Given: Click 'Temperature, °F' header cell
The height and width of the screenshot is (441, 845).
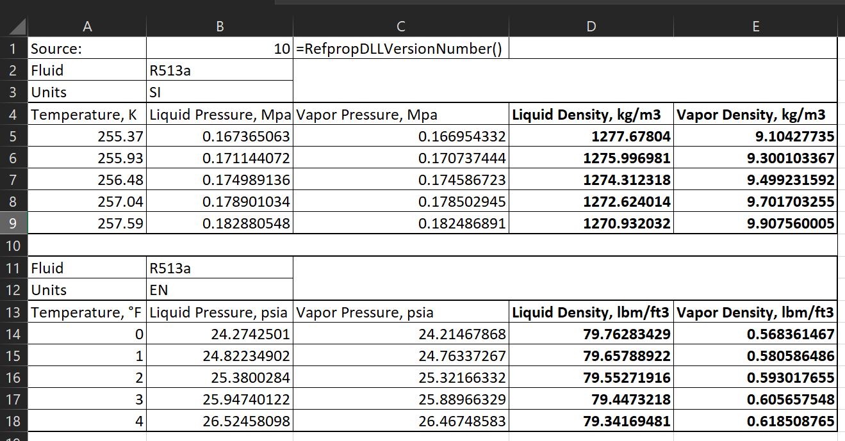Looking at the screenshot, I should coord(87,312).
